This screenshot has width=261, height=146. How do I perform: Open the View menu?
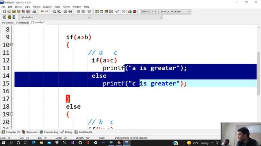(27, 7)
